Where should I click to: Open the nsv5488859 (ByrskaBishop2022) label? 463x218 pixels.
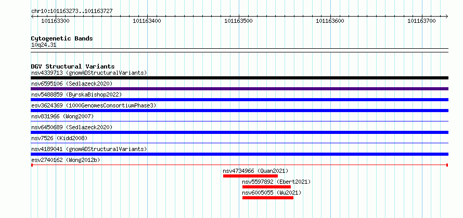click(x=76, y=94)
